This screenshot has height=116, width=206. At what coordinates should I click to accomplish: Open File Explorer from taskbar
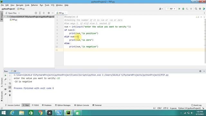(x=22, y=113)
